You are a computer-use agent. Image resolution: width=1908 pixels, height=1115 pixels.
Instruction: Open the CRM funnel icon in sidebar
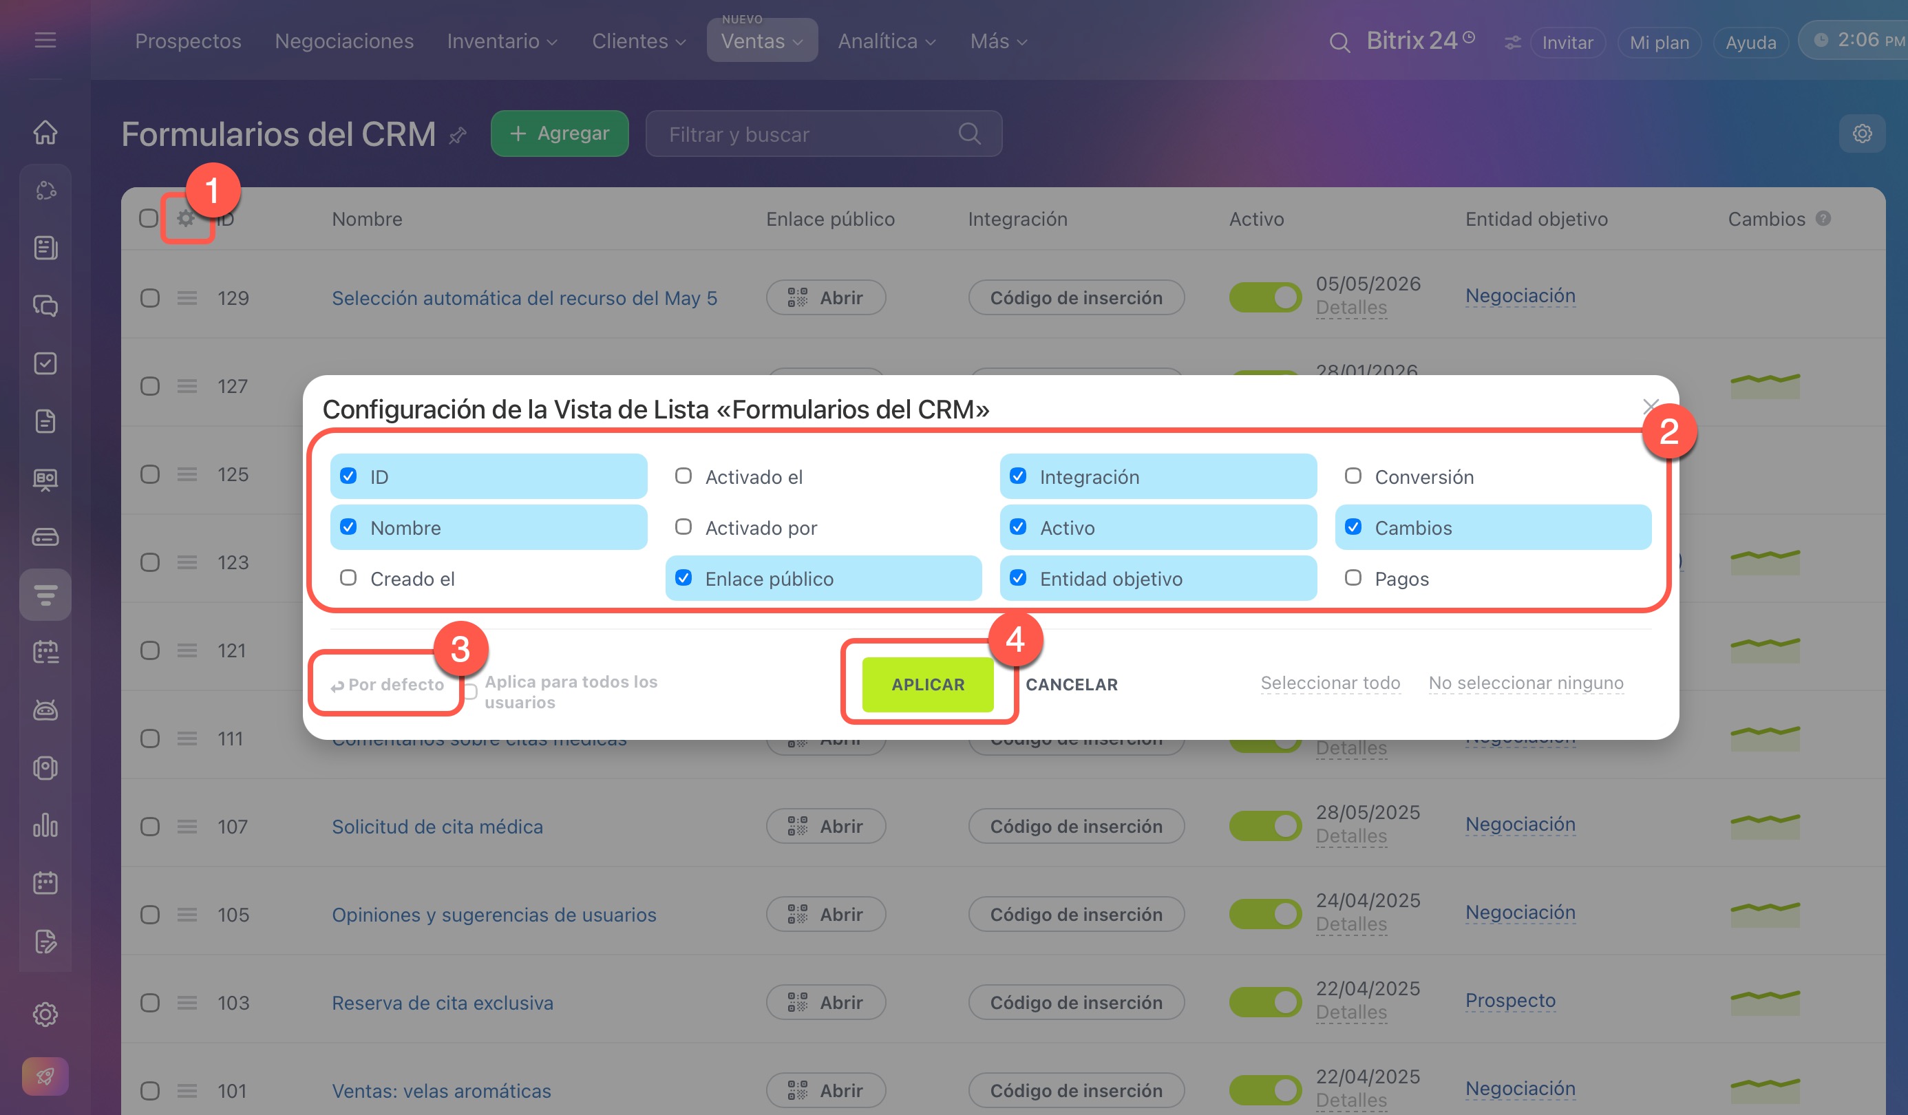(x=45, y=595)
